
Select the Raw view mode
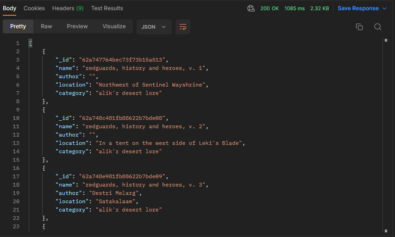point(46,26)
